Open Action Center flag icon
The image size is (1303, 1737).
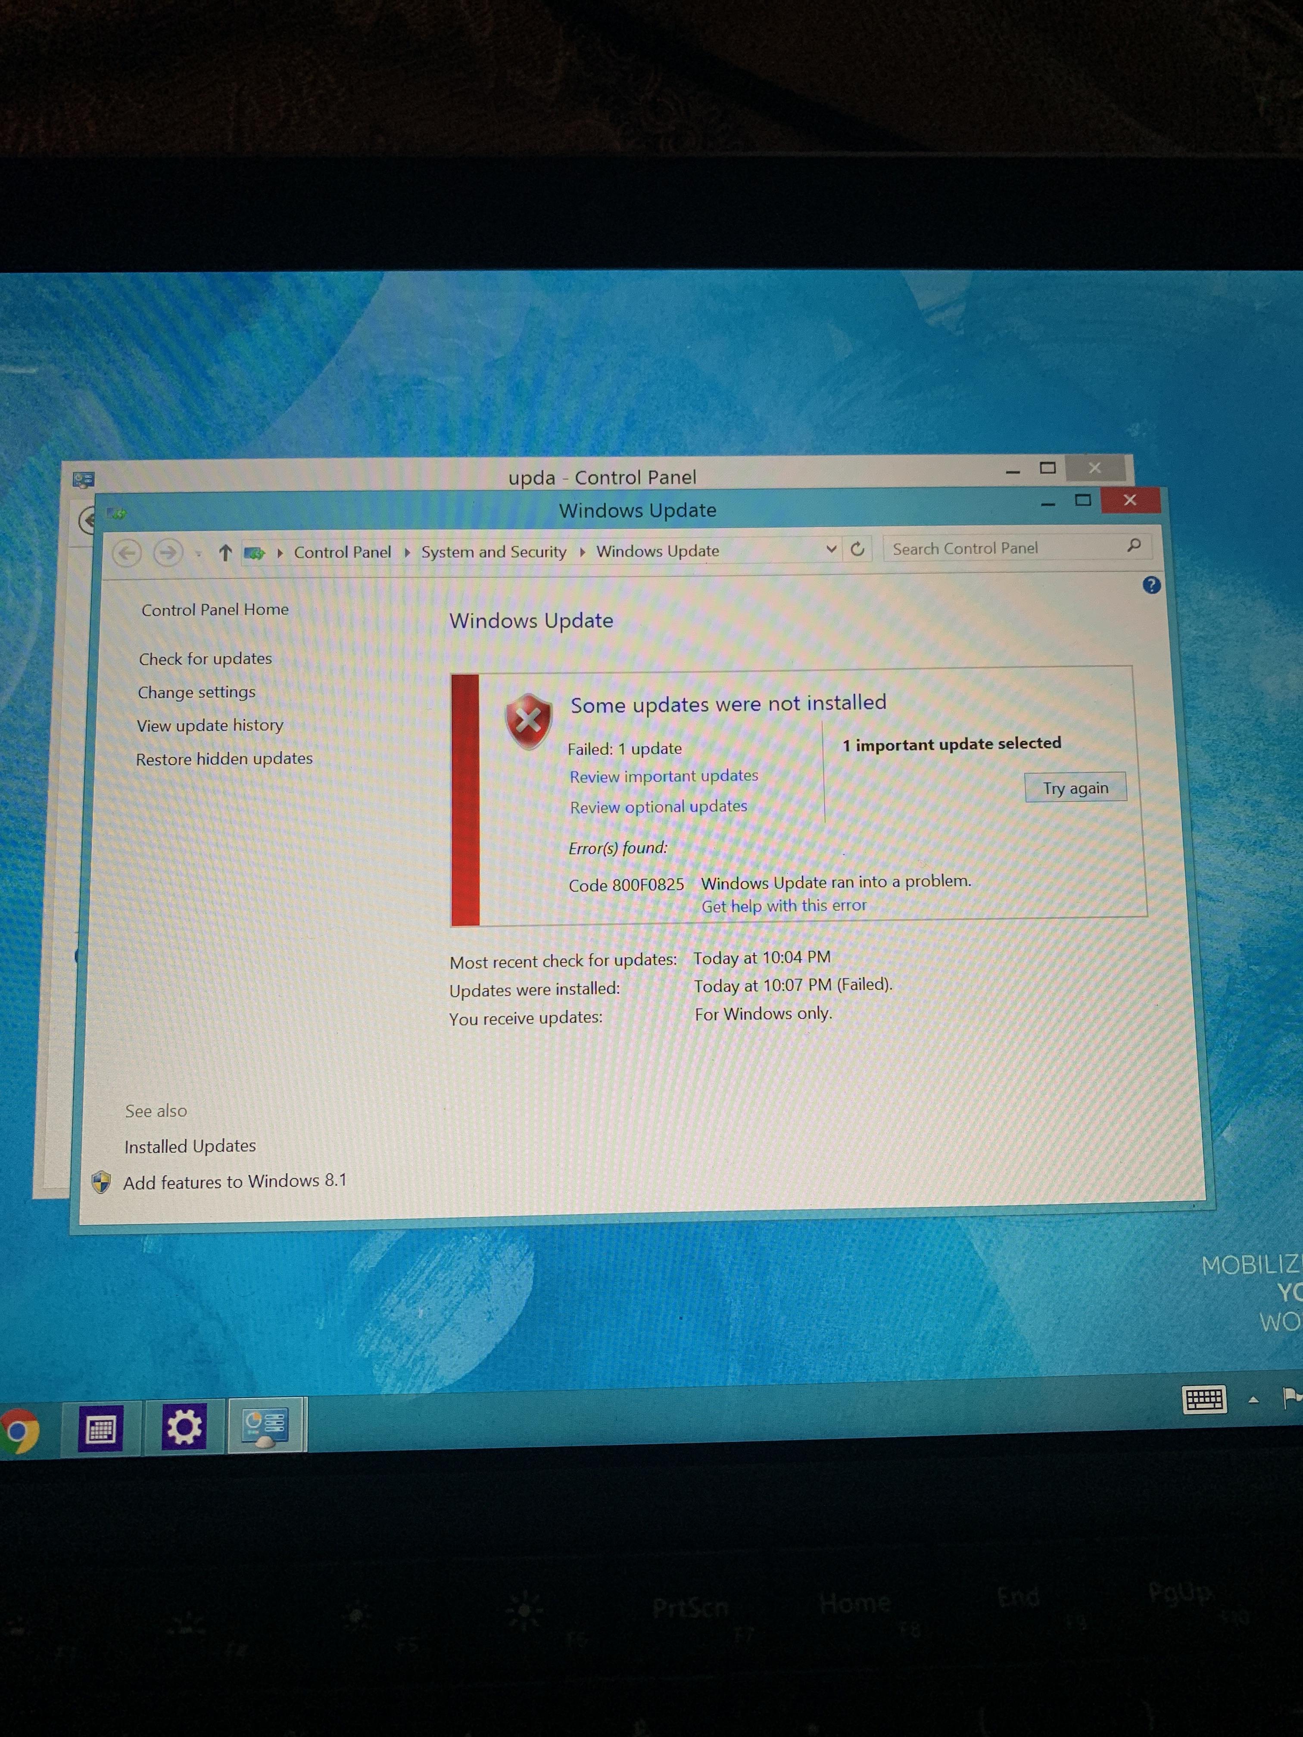pyautogui.click(x=1292, y=1398)
